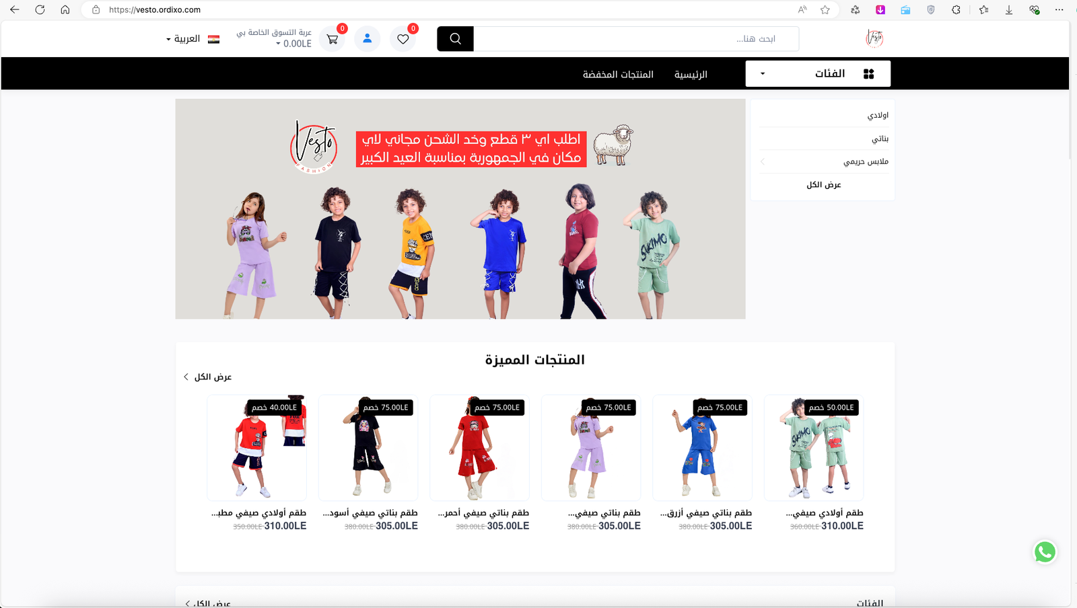Open المنتجات المخفضة discounted products menu
This screenshot has width=1077, height=608.
tap(618, 74)
